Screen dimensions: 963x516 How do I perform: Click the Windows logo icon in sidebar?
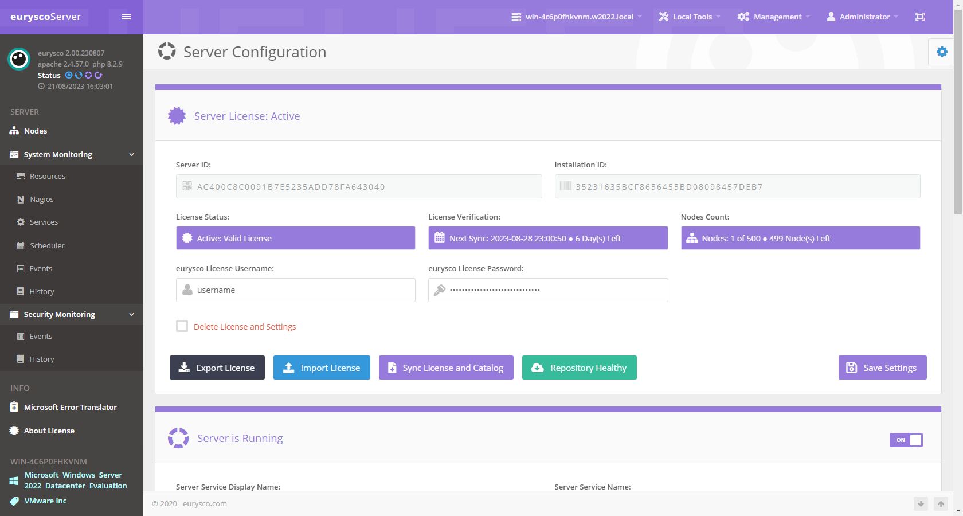[x=14, y=480]
